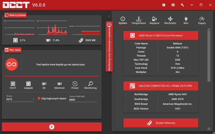This screenshot has width=215, height=134.
Task: Click the memory usage icon 3903 MB
Action: (x=81, y=40)
